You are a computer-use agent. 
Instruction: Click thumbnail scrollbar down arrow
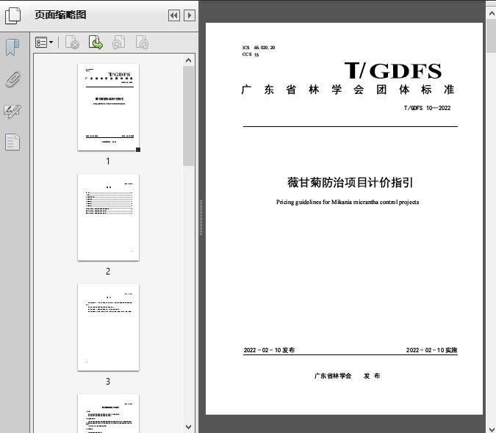point(189,427)
